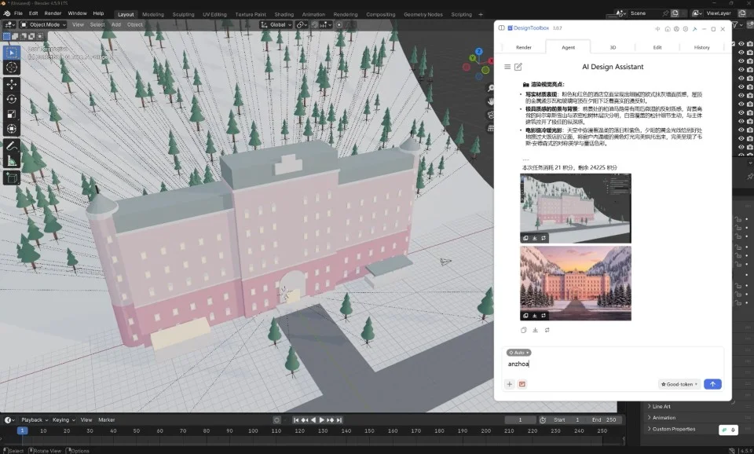Select the Rotate tool

[x=12, y=99]
